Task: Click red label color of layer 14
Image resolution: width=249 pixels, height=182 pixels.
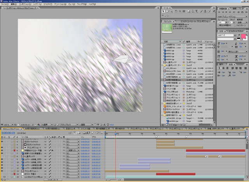Action: tap(14, 174)
